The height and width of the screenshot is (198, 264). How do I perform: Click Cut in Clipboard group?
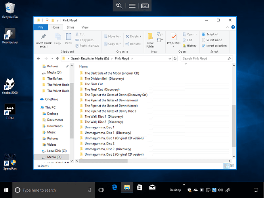80,34
